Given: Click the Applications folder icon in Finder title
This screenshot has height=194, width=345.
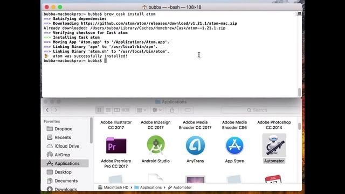Looking at the screenshot, I should coord(158,102).
